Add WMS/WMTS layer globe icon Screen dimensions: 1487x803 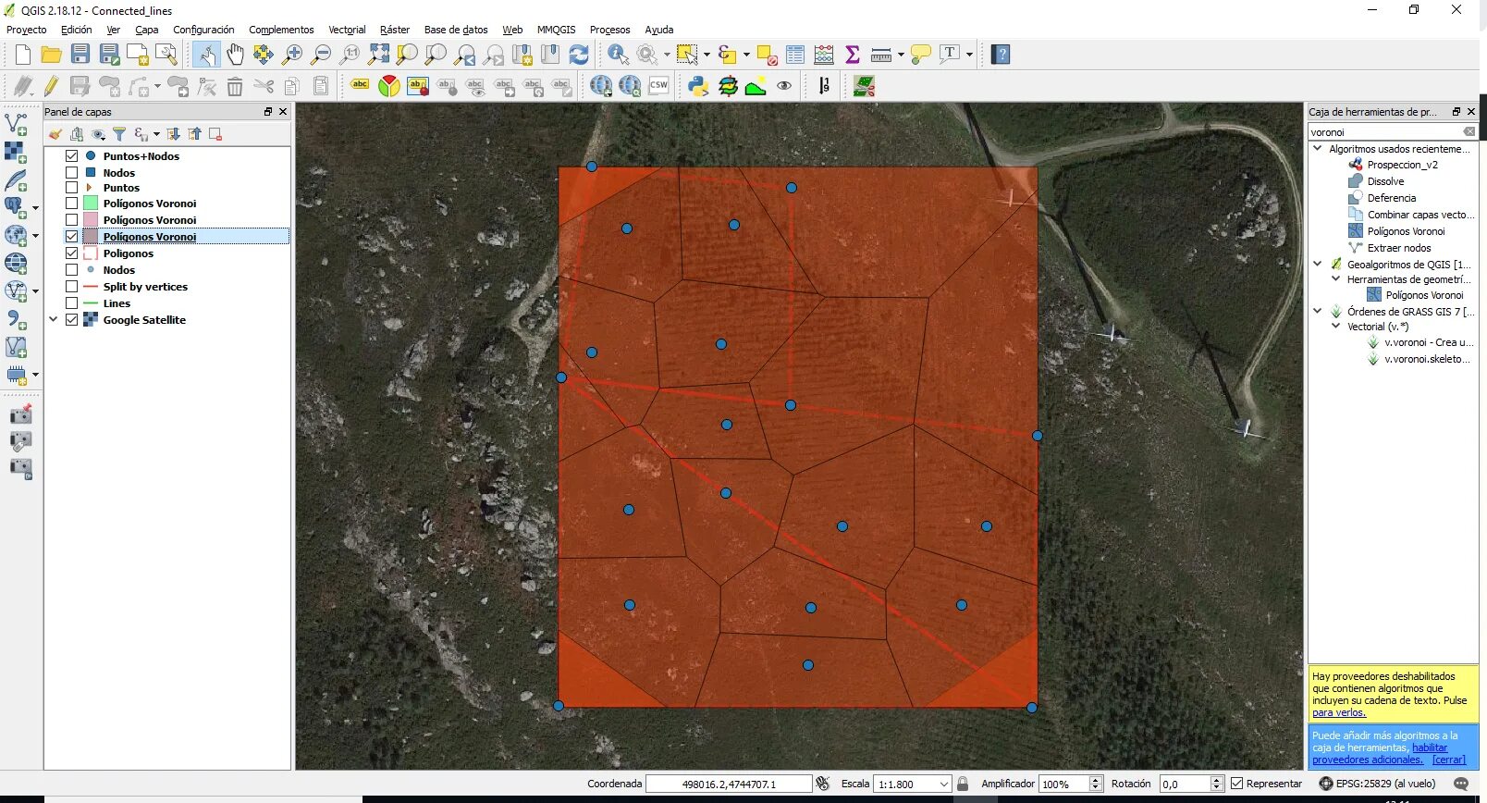coord(16,264)
